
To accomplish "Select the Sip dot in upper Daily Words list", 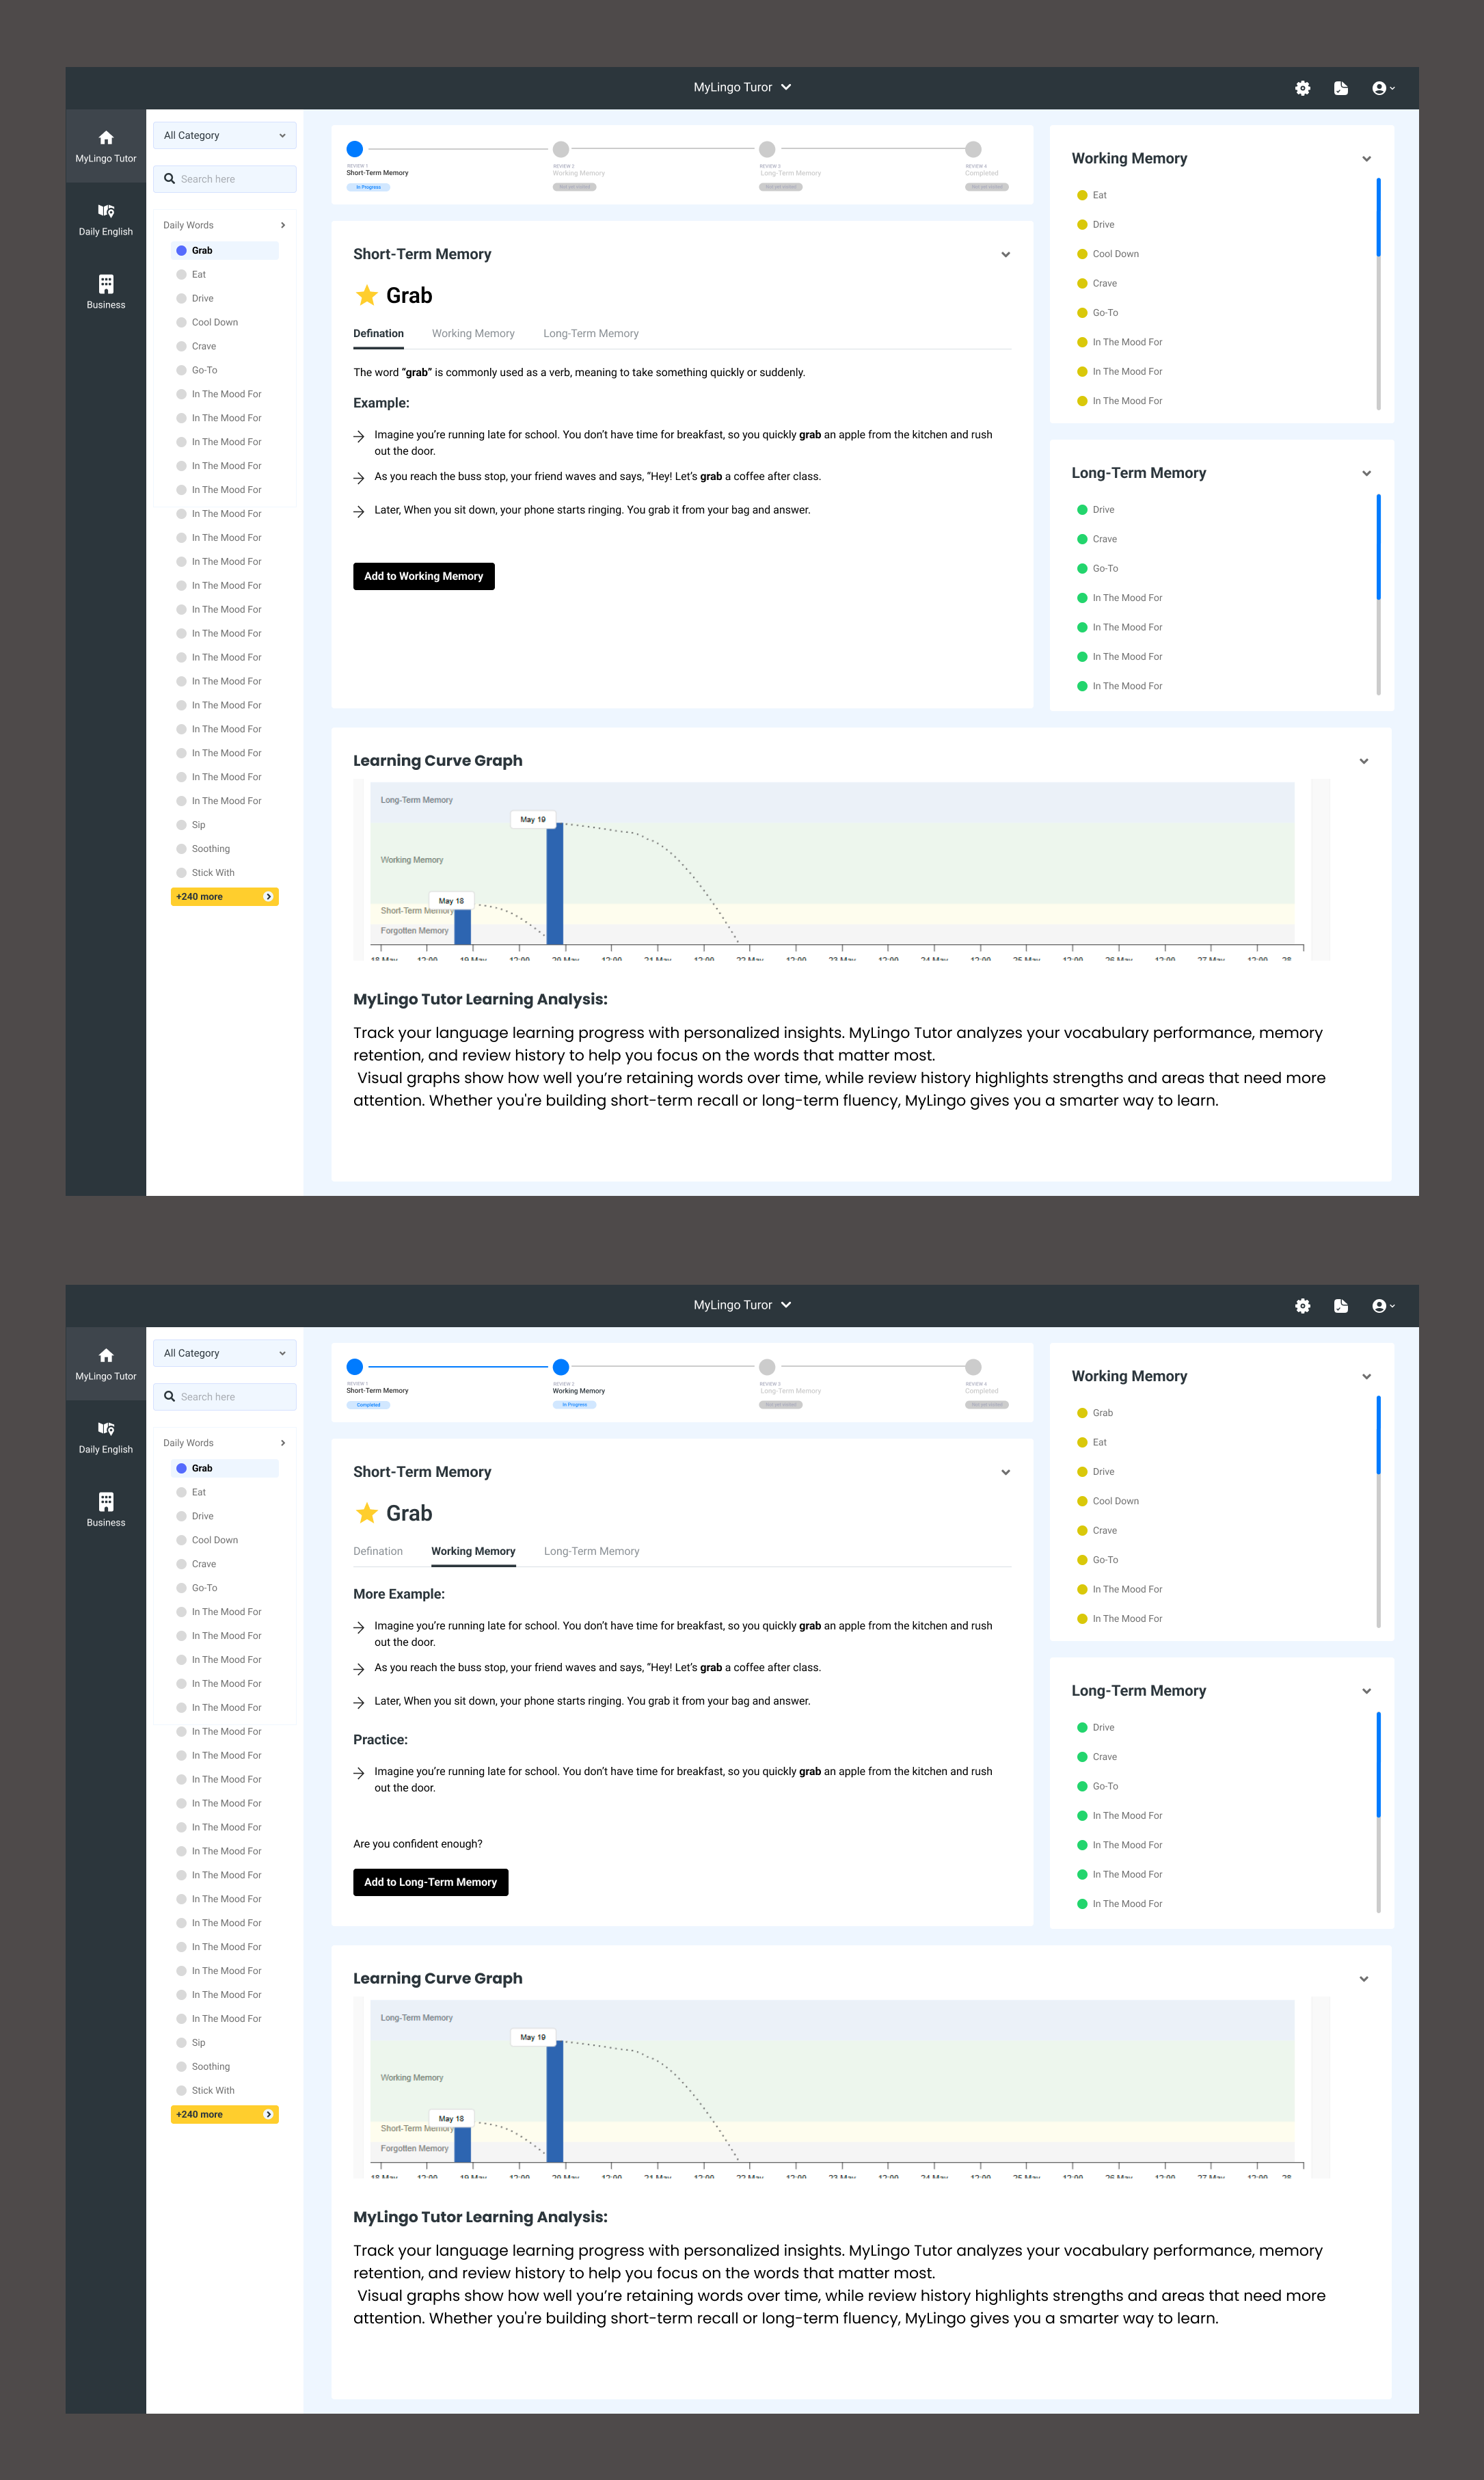I will point(181,825).
